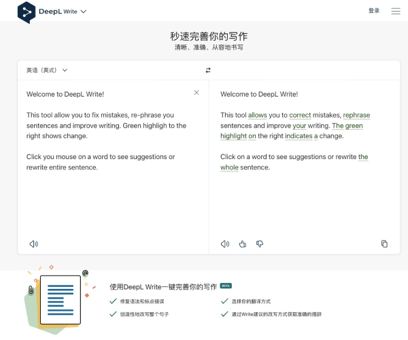
Task: Copy improved text to clipboard
Action: pyautogui.click(x=384, y=243)
